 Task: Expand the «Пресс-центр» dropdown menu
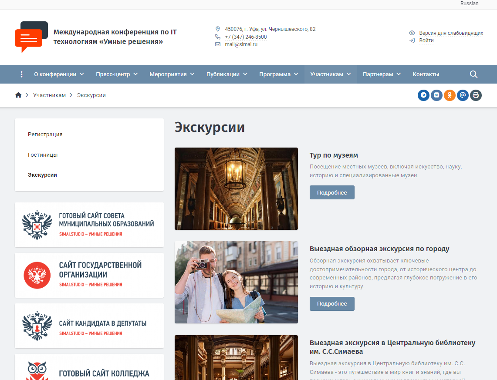pos(117,74)
